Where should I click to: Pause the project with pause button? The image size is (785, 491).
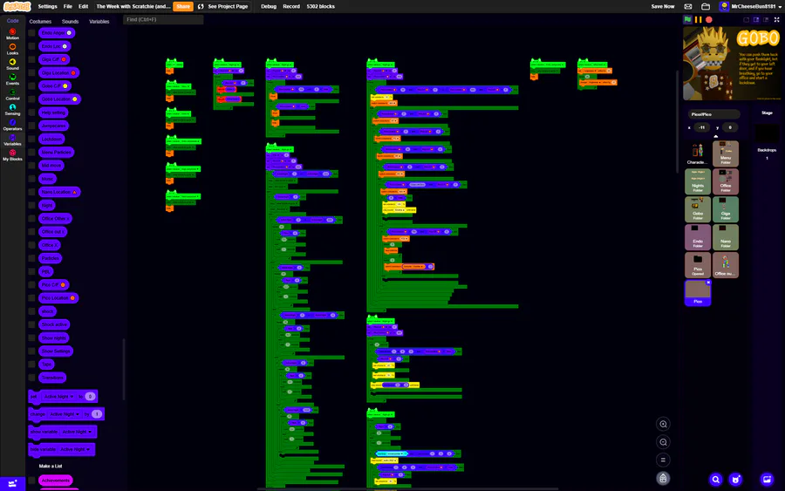(x=698, y=19)
